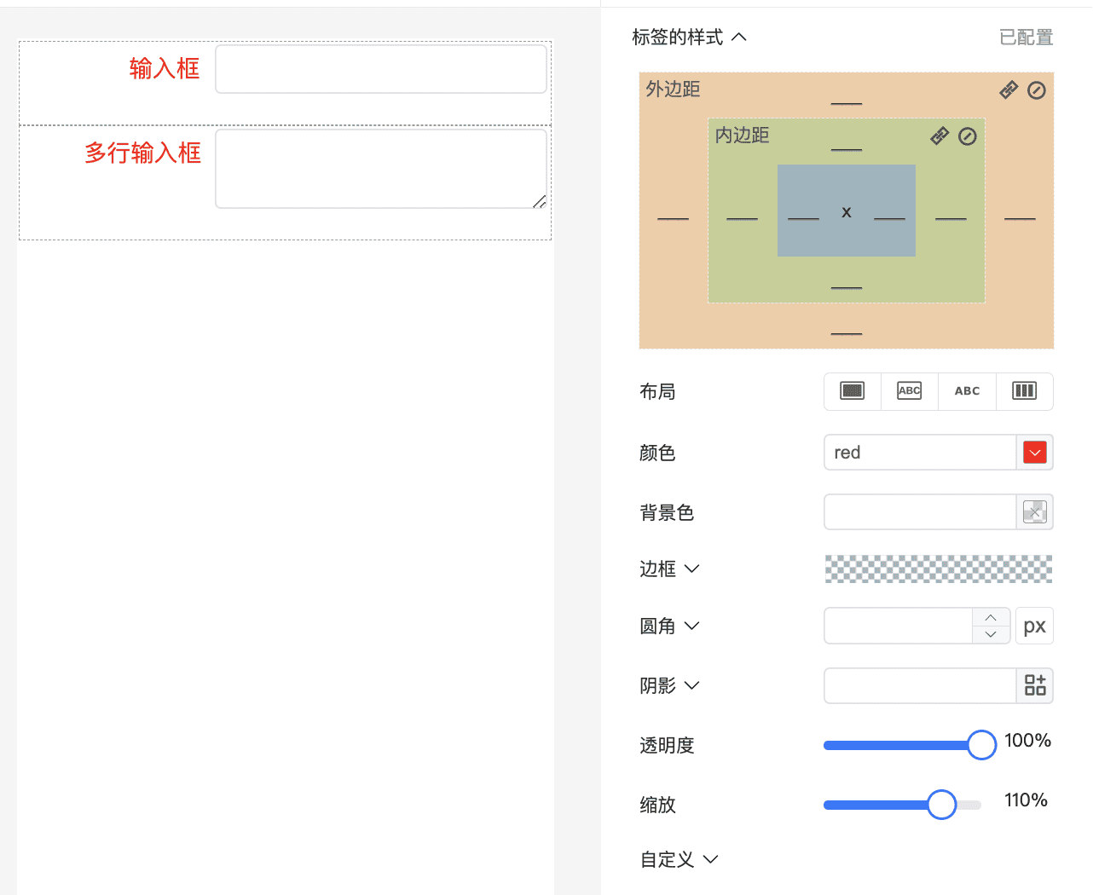Click the 缩放 slider handle
This screenshot has height=895, width=1093.
(941, 805)
